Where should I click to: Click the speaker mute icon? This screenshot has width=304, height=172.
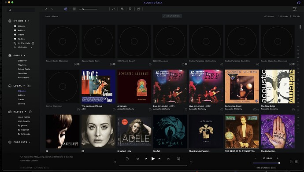tap(264, 158)
